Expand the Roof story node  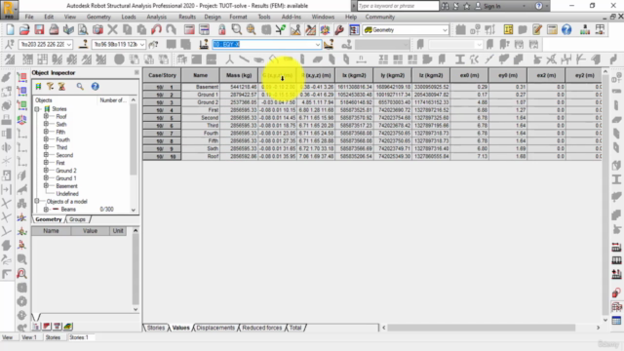coord(46,116)
